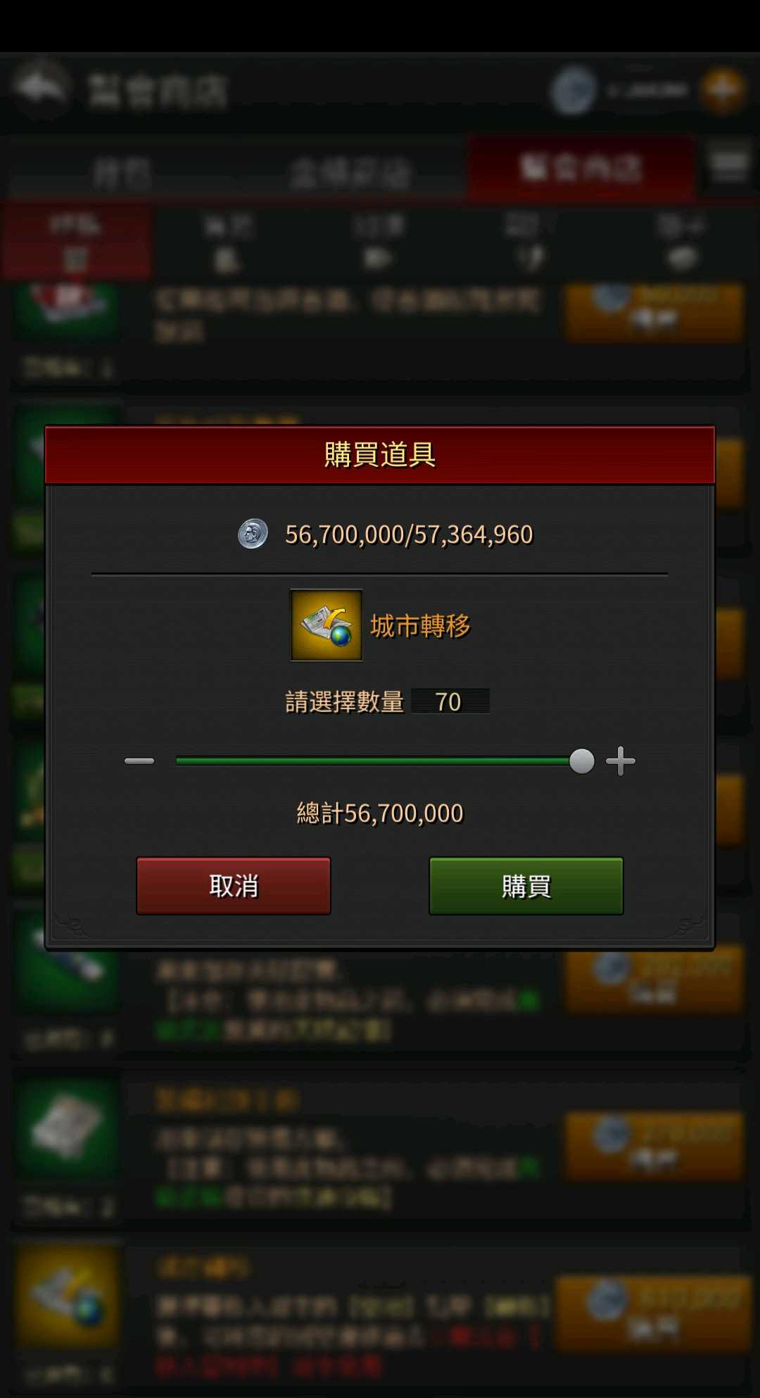This screenshot has width=760, height=1398.
Task: Cancel the purchase with 取消 button
Action: [234, 886]
